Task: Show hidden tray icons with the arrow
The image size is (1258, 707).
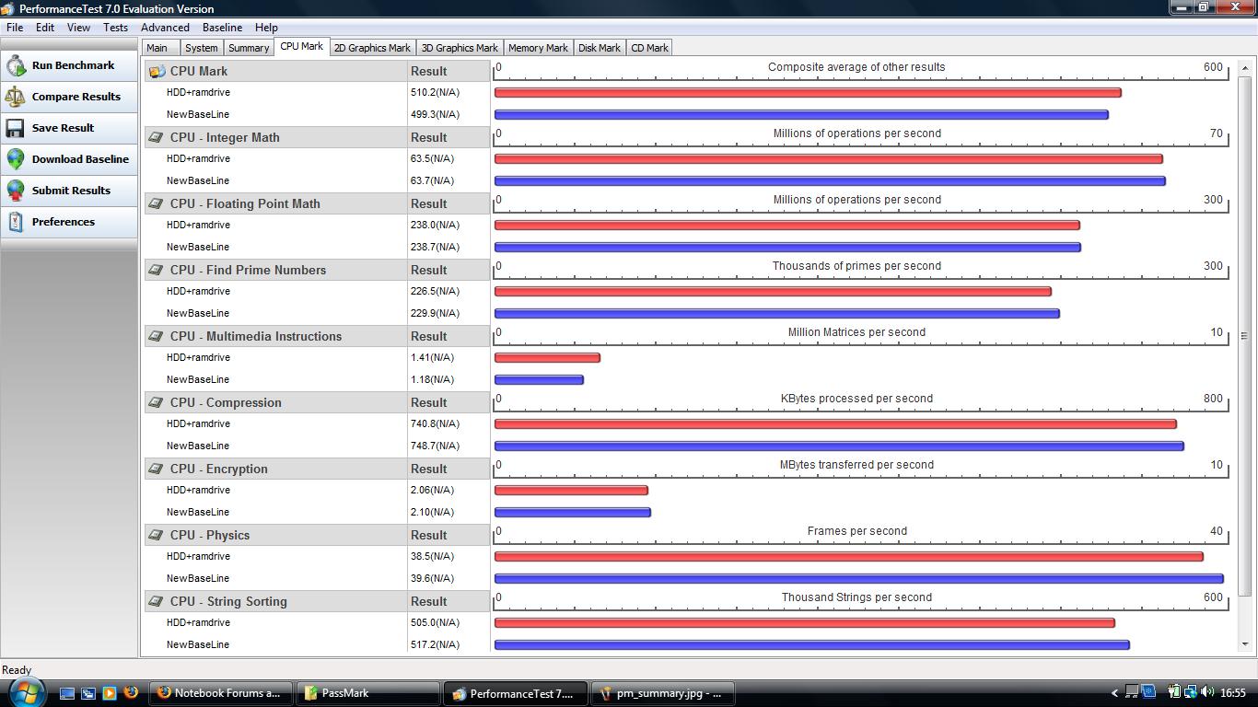Action: click(1115, 693)
